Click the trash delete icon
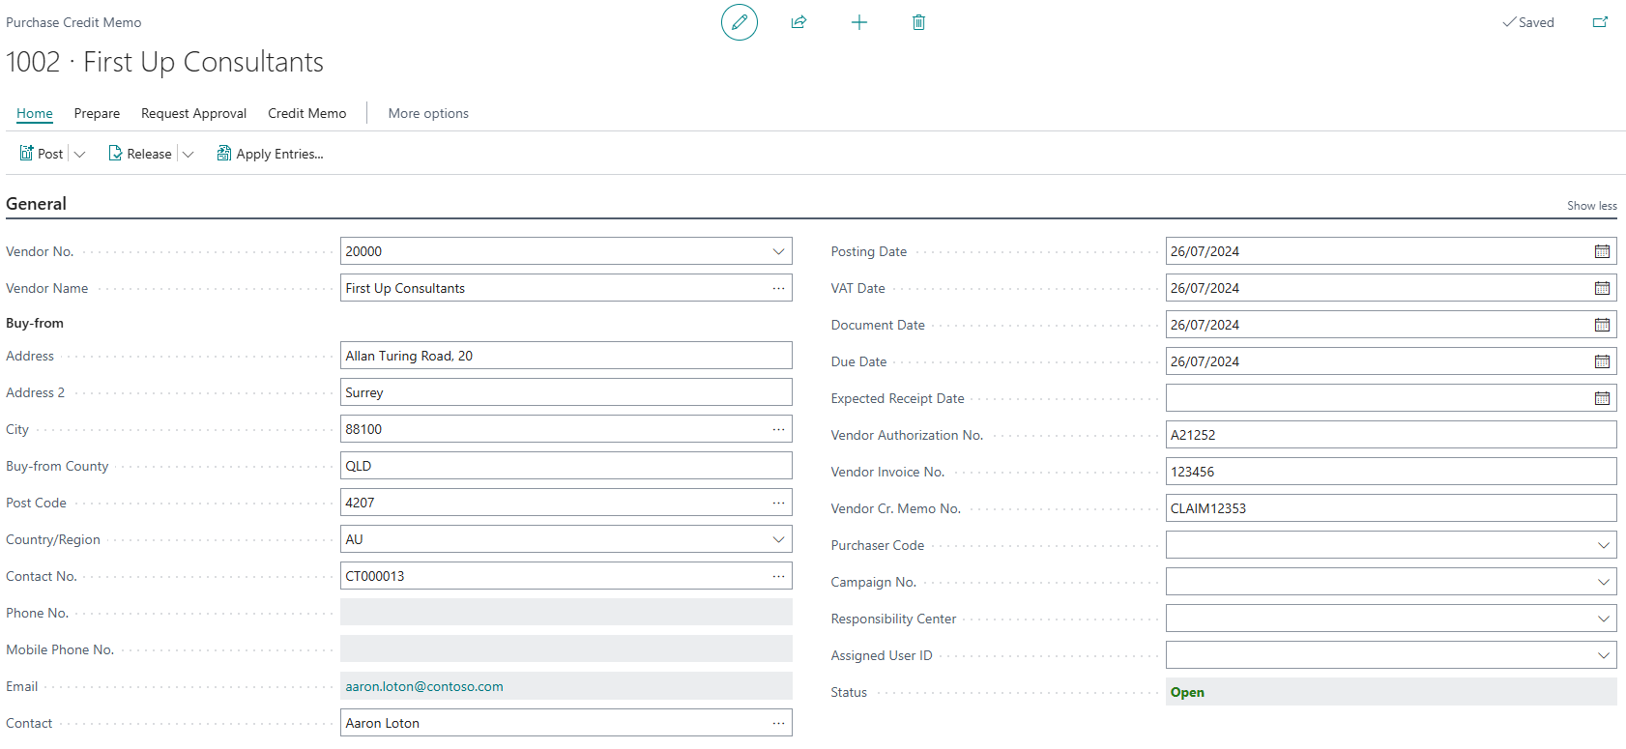The image size is (1626, 749). 919,22
